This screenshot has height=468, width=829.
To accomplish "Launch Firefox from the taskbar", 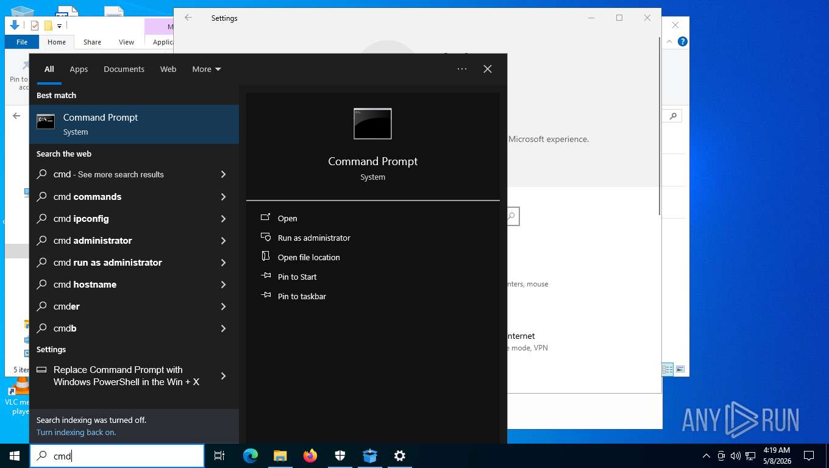I will tap(310, 456).
